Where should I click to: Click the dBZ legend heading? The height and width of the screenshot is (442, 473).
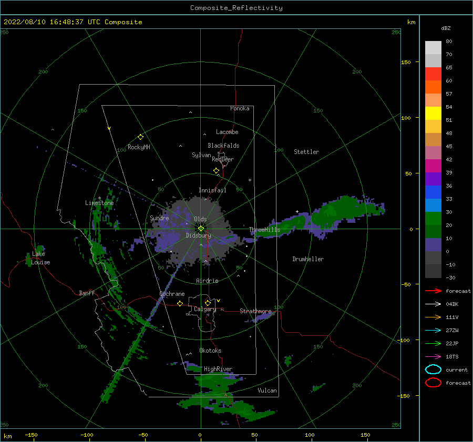446,28
